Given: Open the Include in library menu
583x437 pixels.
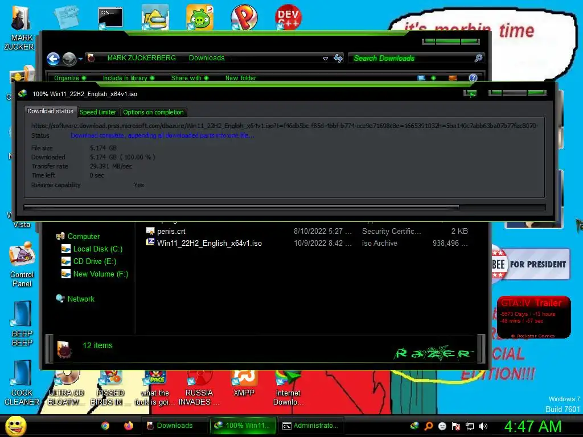Looking at the screenshot, I should (x=128, y=78).
